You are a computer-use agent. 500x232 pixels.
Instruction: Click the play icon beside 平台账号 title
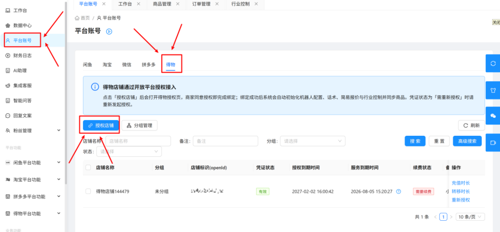click(109, 31)
